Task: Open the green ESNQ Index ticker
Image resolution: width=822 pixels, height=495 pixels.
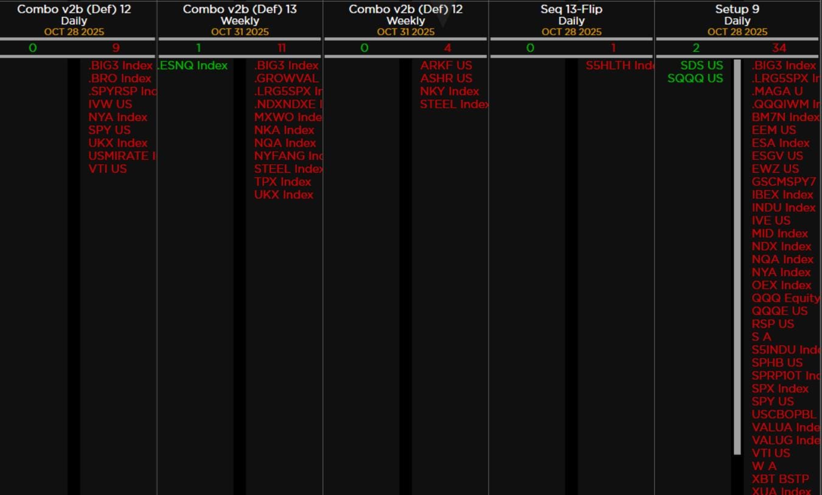Action: click(x=193, y=66)
